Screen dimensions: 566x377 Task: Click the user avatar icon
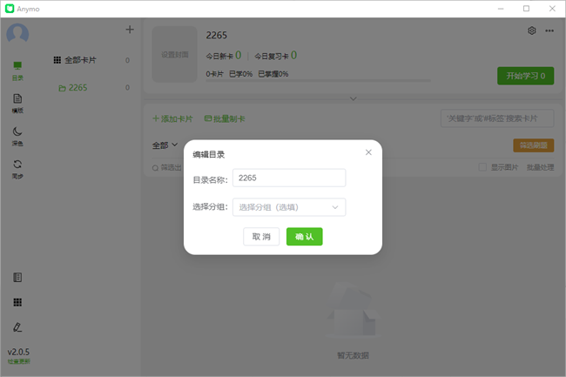point(17,34)
